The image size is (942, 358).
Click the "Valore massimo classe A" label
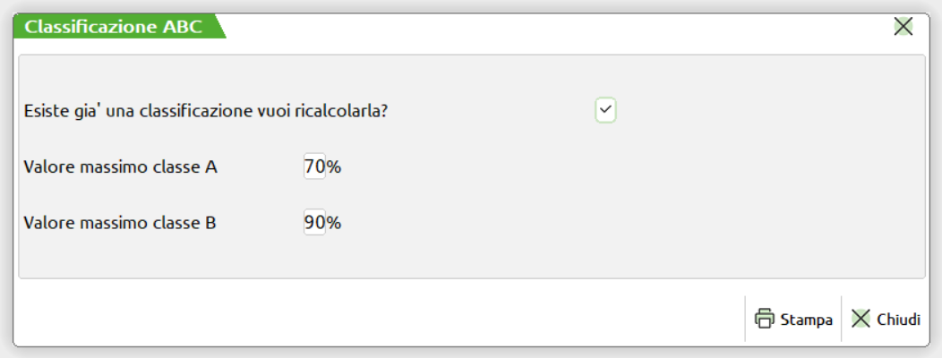tap(121, 167)
